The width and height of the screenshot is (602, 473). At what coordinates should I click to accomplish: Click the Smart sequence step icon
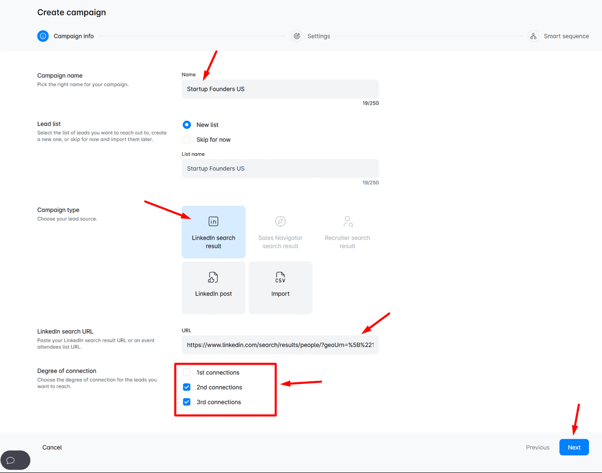point(533,36)
